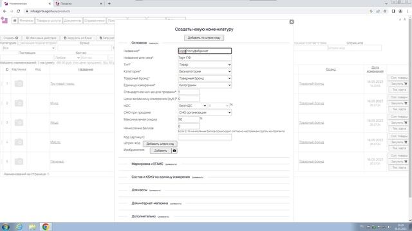Open the quantity filter dropdown Любое

pos(67,58)
